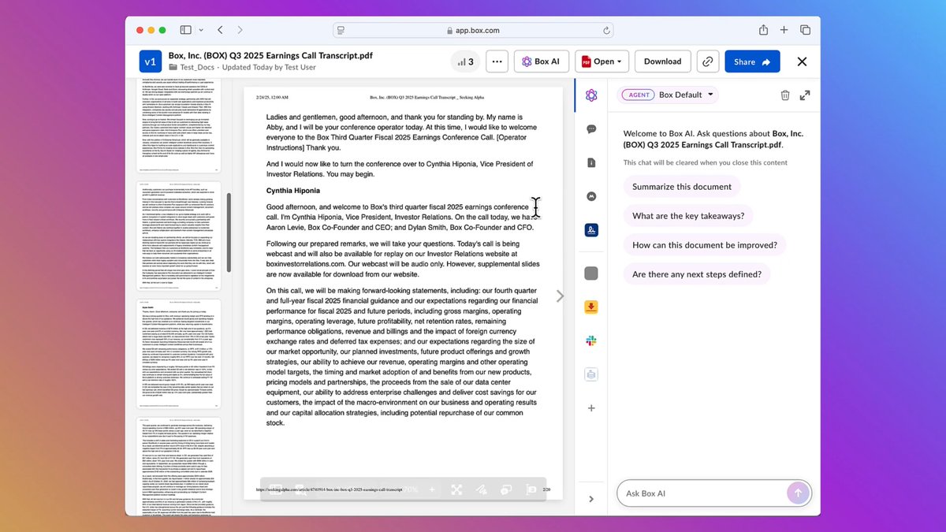Open the Box AI sidebar panel icon
The image size is (946, 532).
[x=591, y=95]
